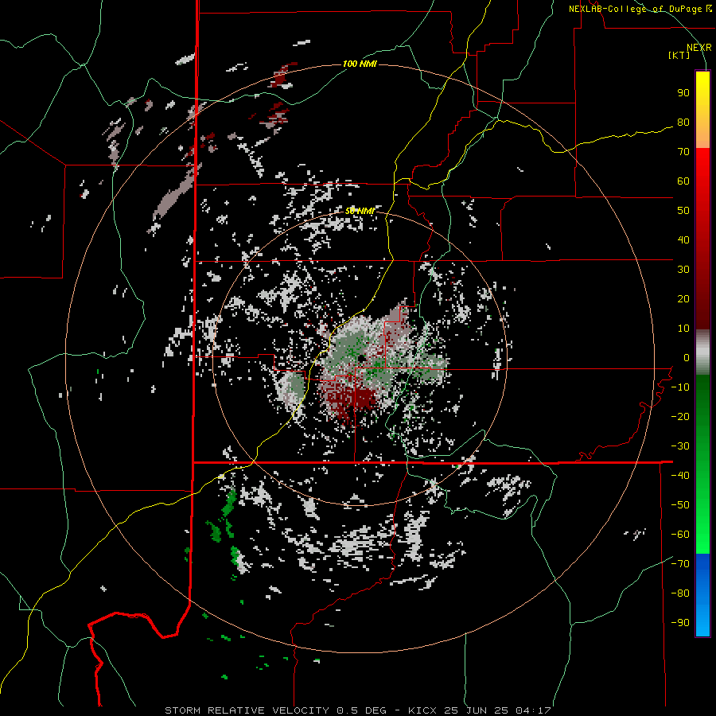
Task: Click the STORM RELATIVE VELOCITY product caption
Action: [357, 710]
